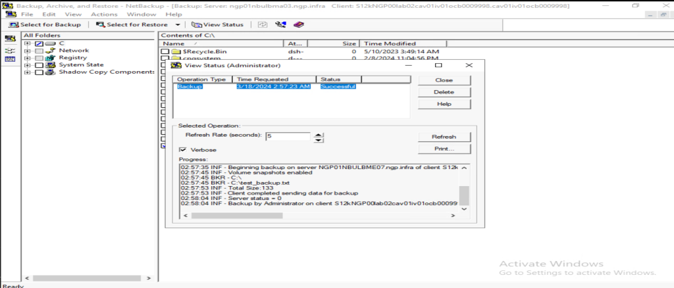Decrease refresh rate with down spinner
The image size is (674, 288).
[318, 140]
